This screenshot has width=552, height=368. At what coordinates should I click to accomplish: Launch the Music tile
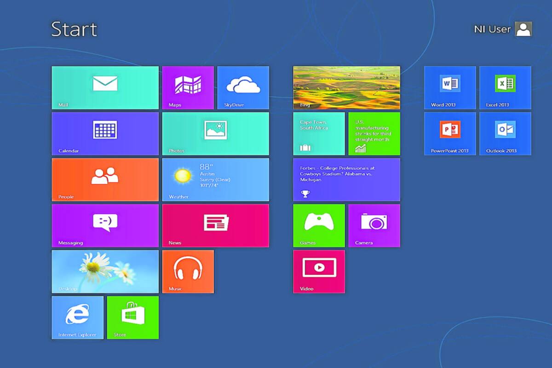188,271
